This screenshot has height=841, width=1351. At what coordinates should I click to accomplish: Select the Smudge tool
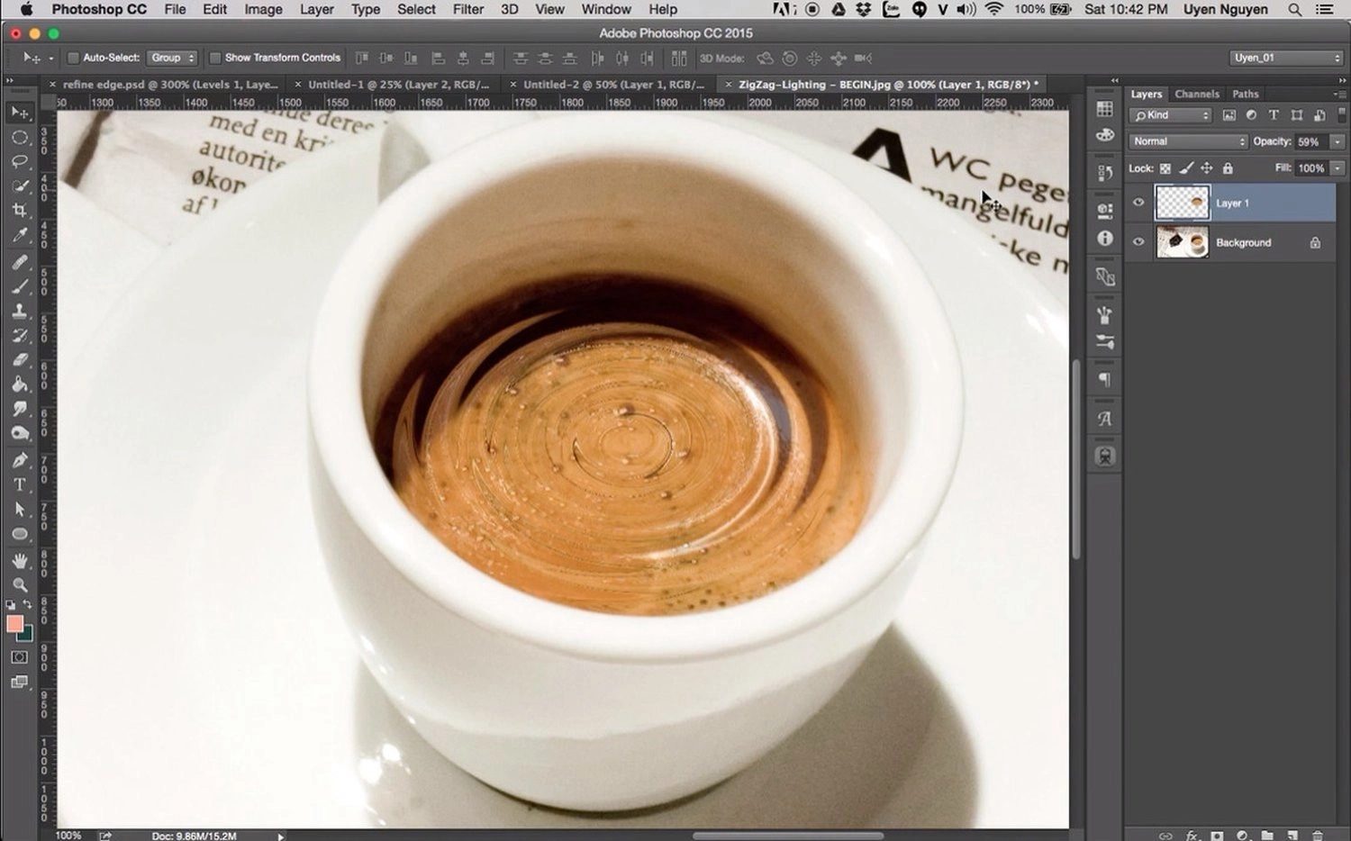tap(19, 408)
